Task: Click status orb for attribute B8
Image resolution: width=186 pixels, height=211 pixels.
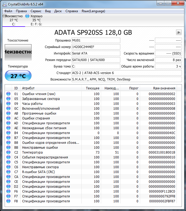Action: click(x=8, y=142)
